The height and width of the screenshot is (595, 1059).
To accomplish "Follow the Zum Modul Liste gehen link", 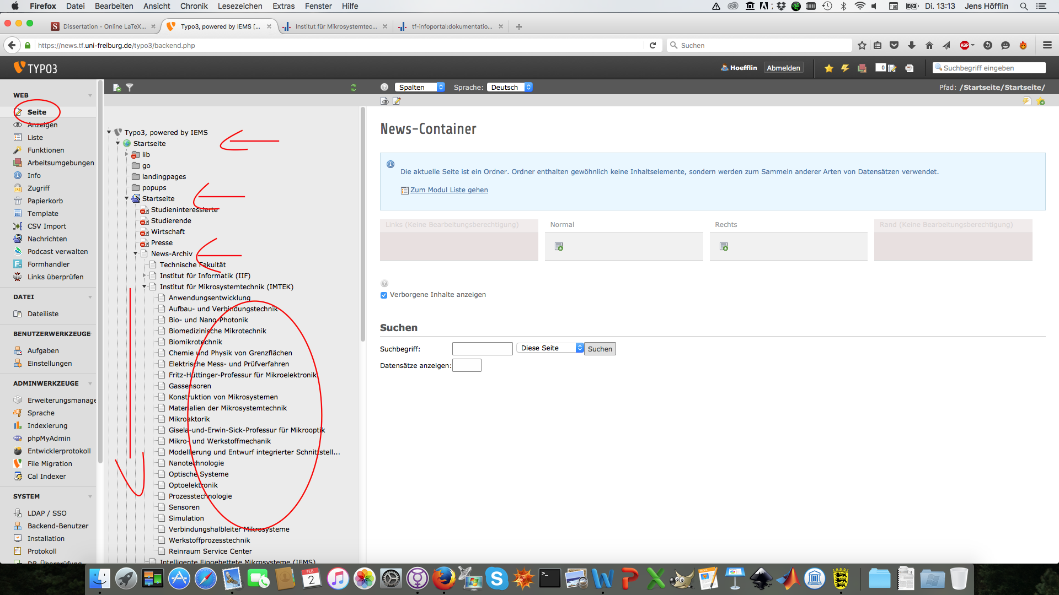I will 449,190.
